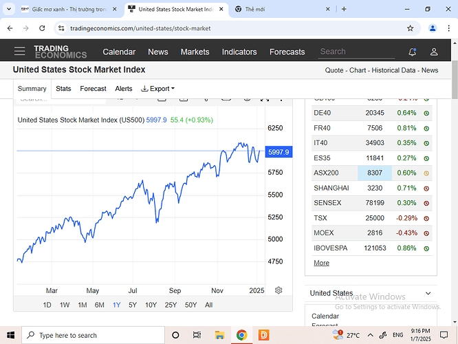
Task: Set chart range to 1M
Action: 83,305
